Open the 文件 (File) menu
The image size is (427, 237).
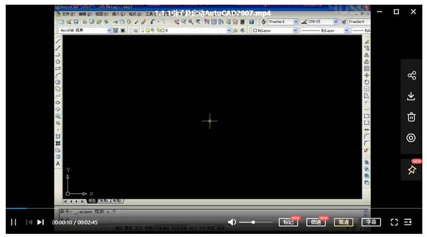point(68,14)
